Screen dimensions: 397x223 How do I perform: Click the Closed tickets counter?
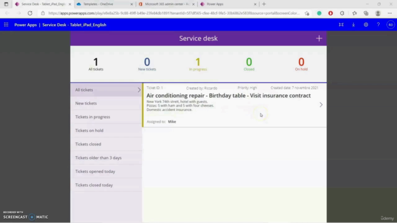point(249,64)
